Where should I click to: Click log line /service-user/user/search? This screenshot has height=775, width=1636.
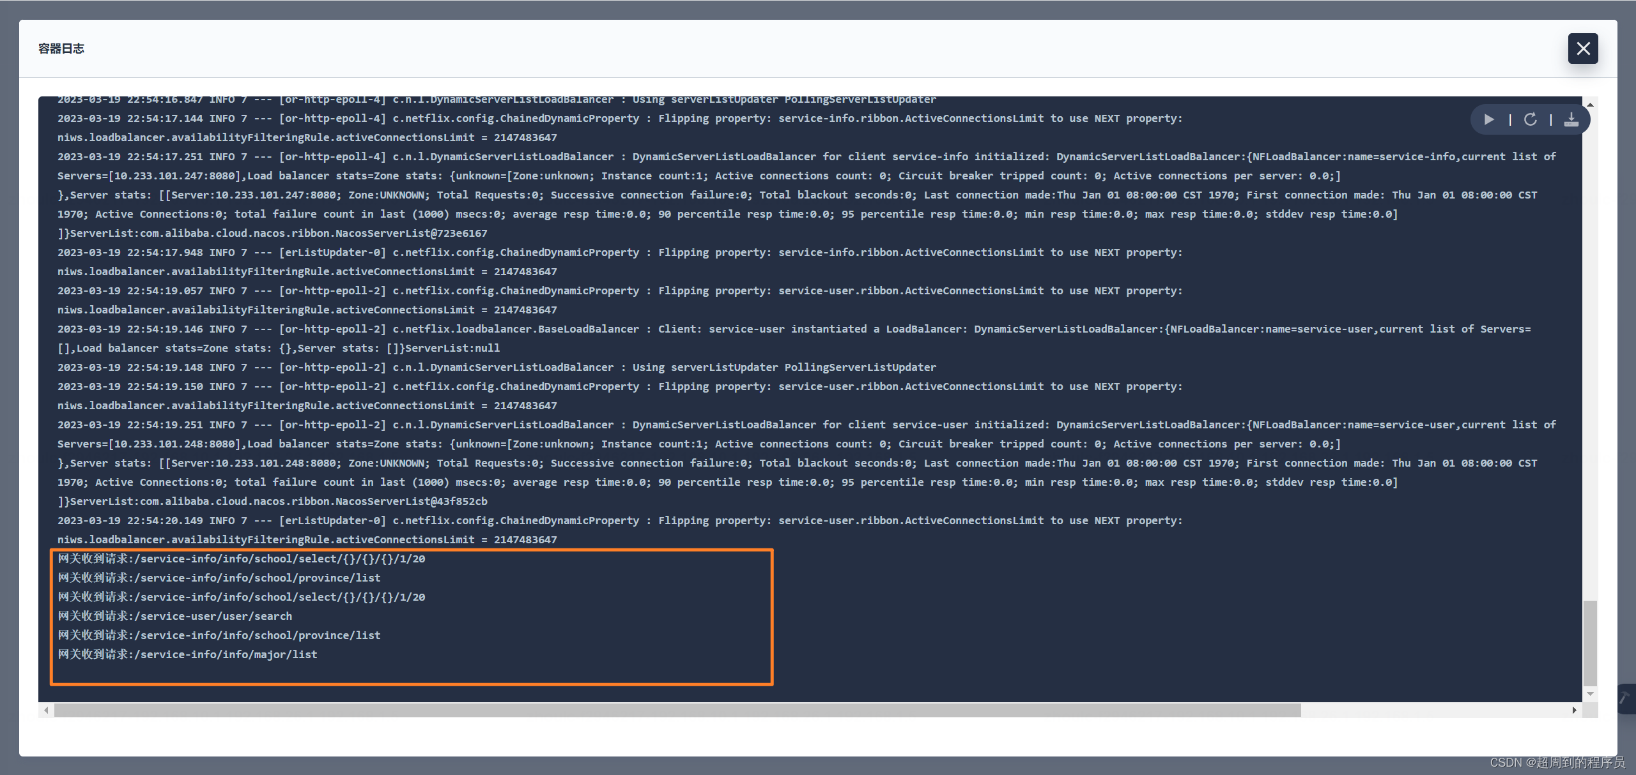(175, 616)
